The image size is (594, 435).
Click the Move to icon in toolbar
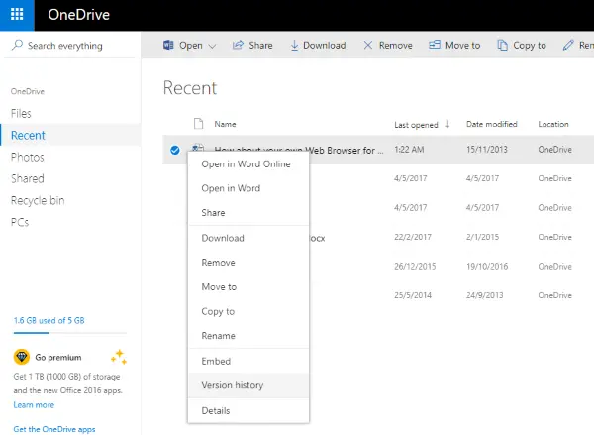point(435,46)
